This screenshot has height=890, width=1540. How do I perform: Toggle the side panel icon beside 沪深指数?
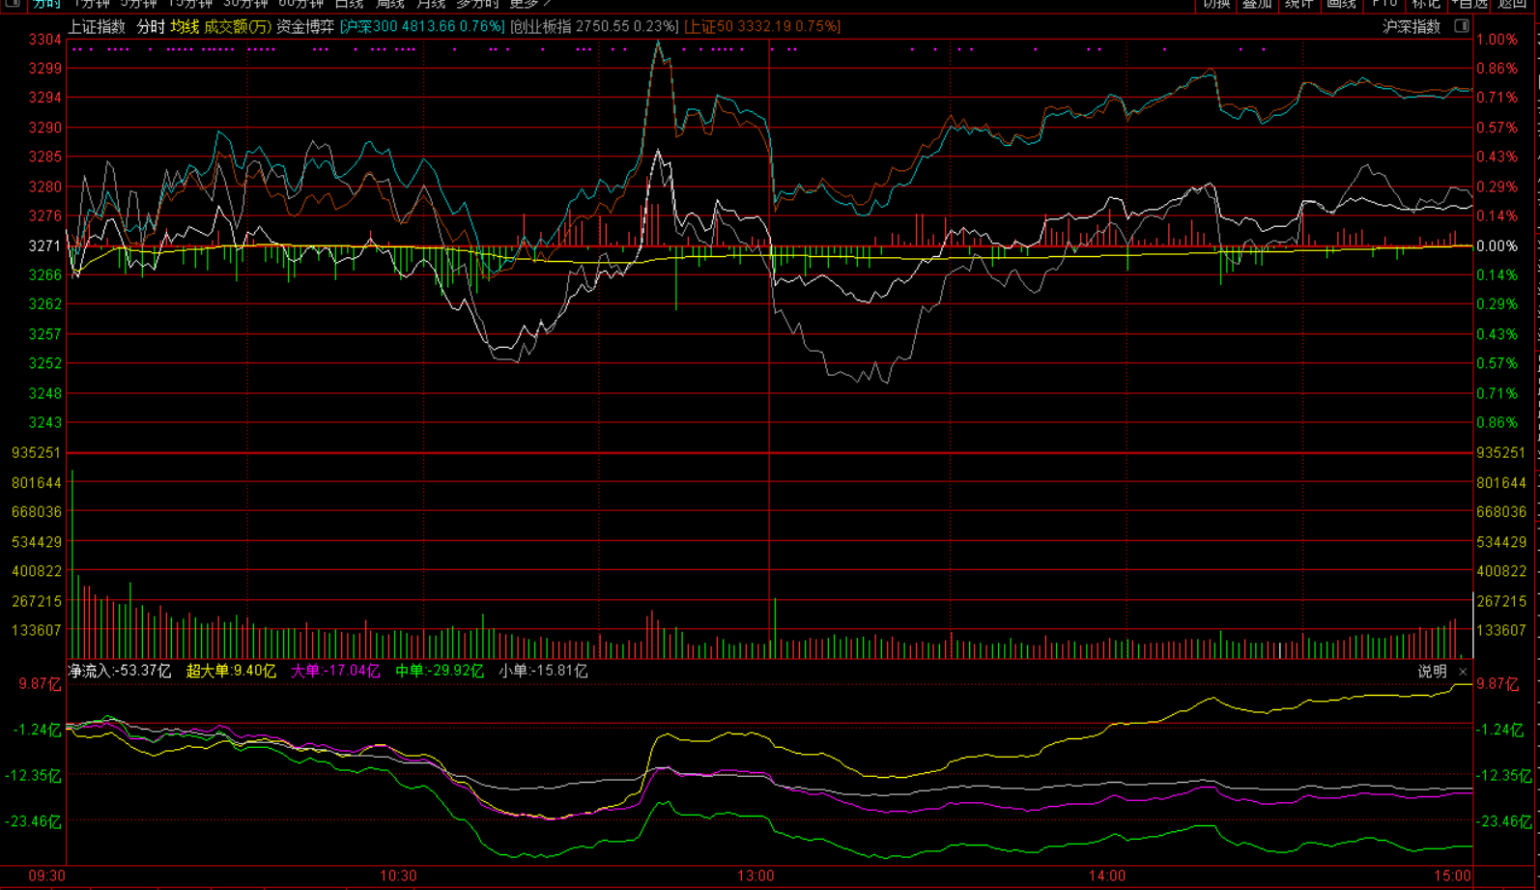point(1462,26)
